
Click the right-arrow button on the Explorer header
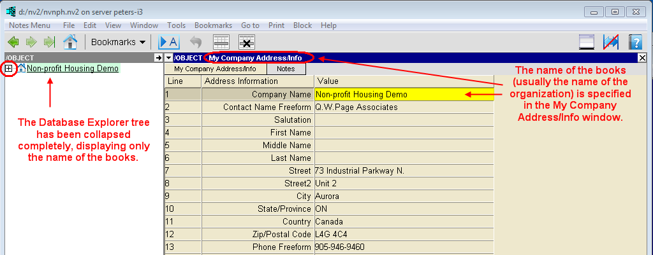click(x=158, y=58)
